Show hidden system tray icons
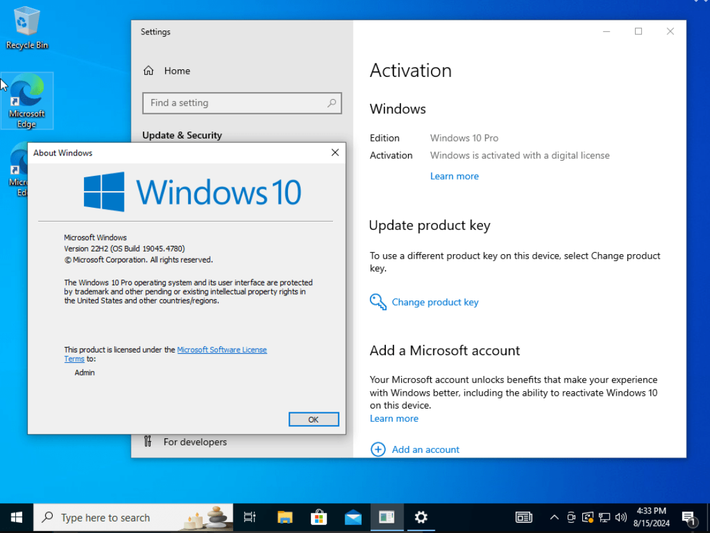Image resolution: width=710 pixels, height=533 pixels. 554,518
